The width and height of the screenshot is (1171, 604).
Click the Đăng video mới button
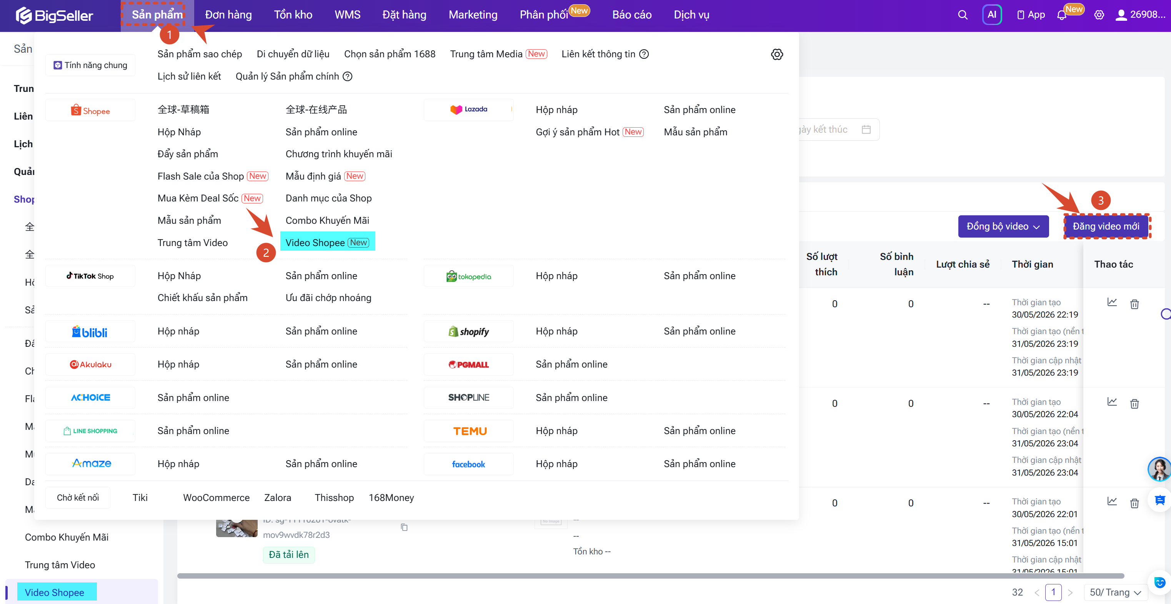pyautogui.click(x=1106, y=226)
